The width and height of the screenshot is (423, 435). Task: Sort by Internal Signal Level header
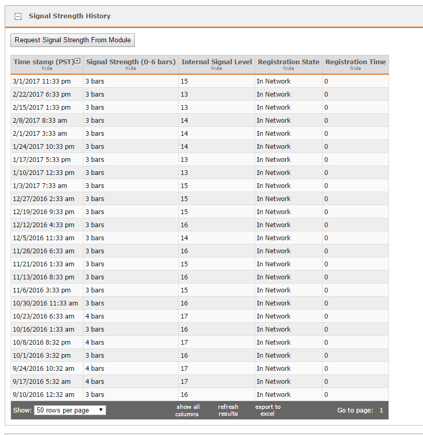click(x=216, y=62)
